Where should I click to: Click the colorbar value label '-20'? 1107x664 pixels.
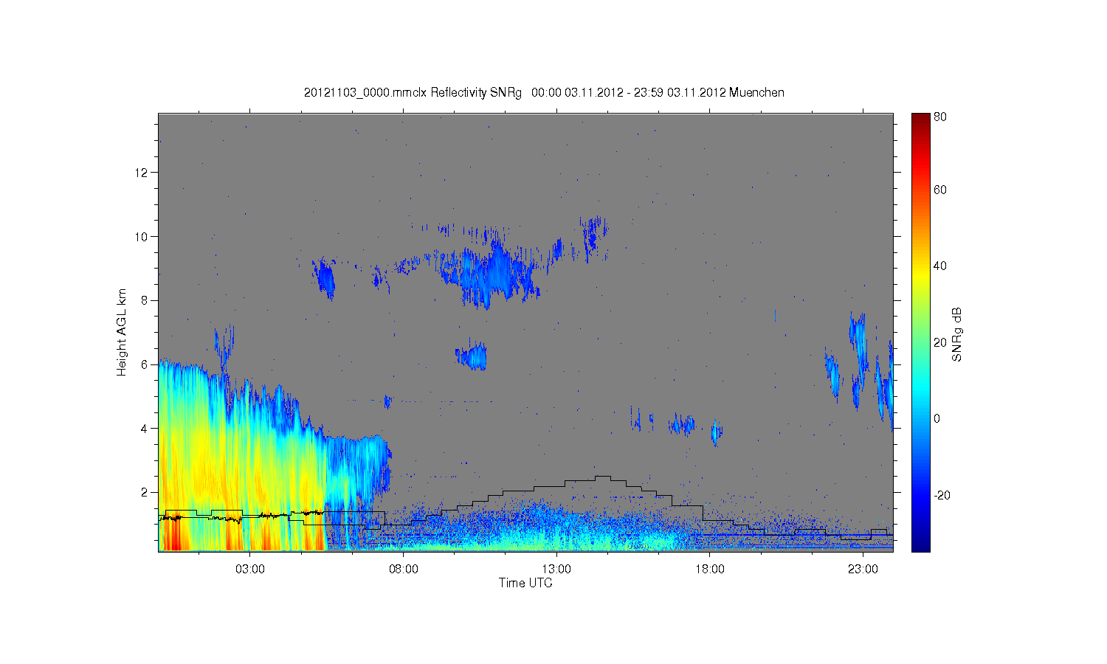click(x=942, y=495)
